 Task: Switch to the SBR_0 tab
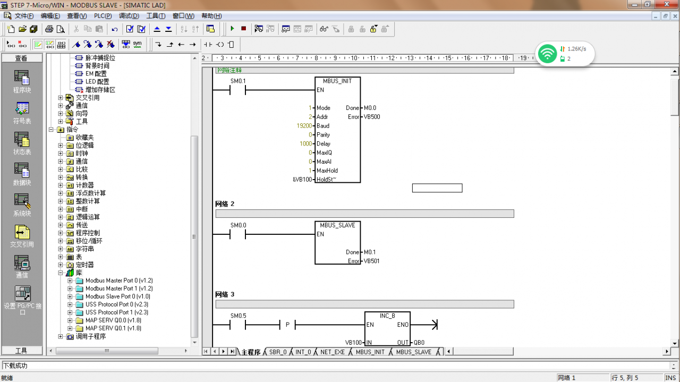(278, 352)
